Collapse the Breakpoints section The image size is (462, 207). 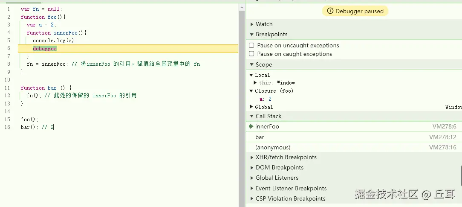pos(252,34)
